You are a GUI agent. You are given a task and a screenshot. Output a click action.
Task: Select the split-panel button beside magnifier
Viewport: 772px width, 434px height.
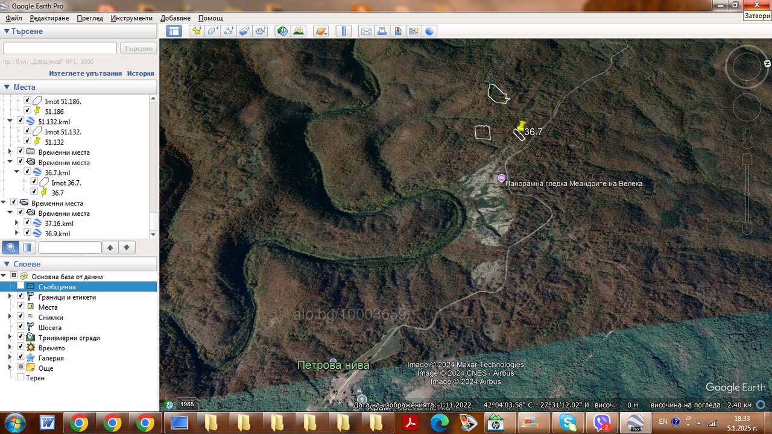(27, 247)
